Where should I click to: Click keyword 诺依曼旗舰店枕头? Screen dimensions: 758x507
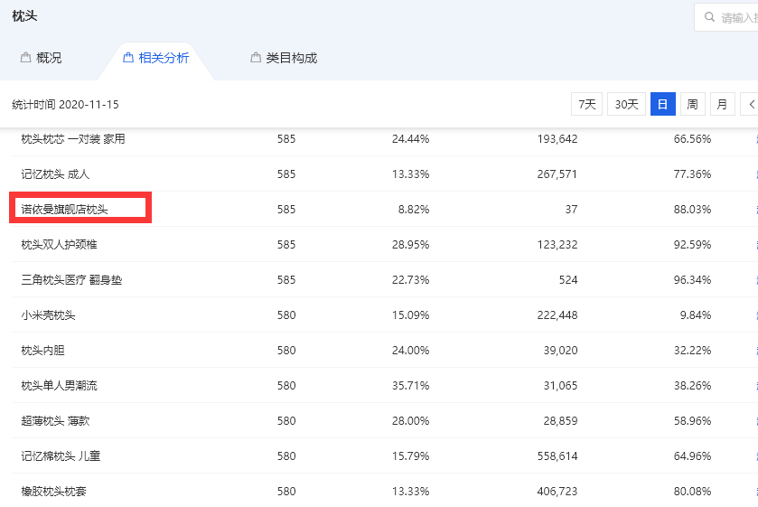tap(64, 209)
